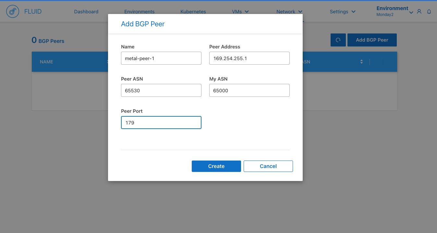Click the refresh BGP peers icon button
This screenshot has width=437, height=233.
[x=338, y=40]
